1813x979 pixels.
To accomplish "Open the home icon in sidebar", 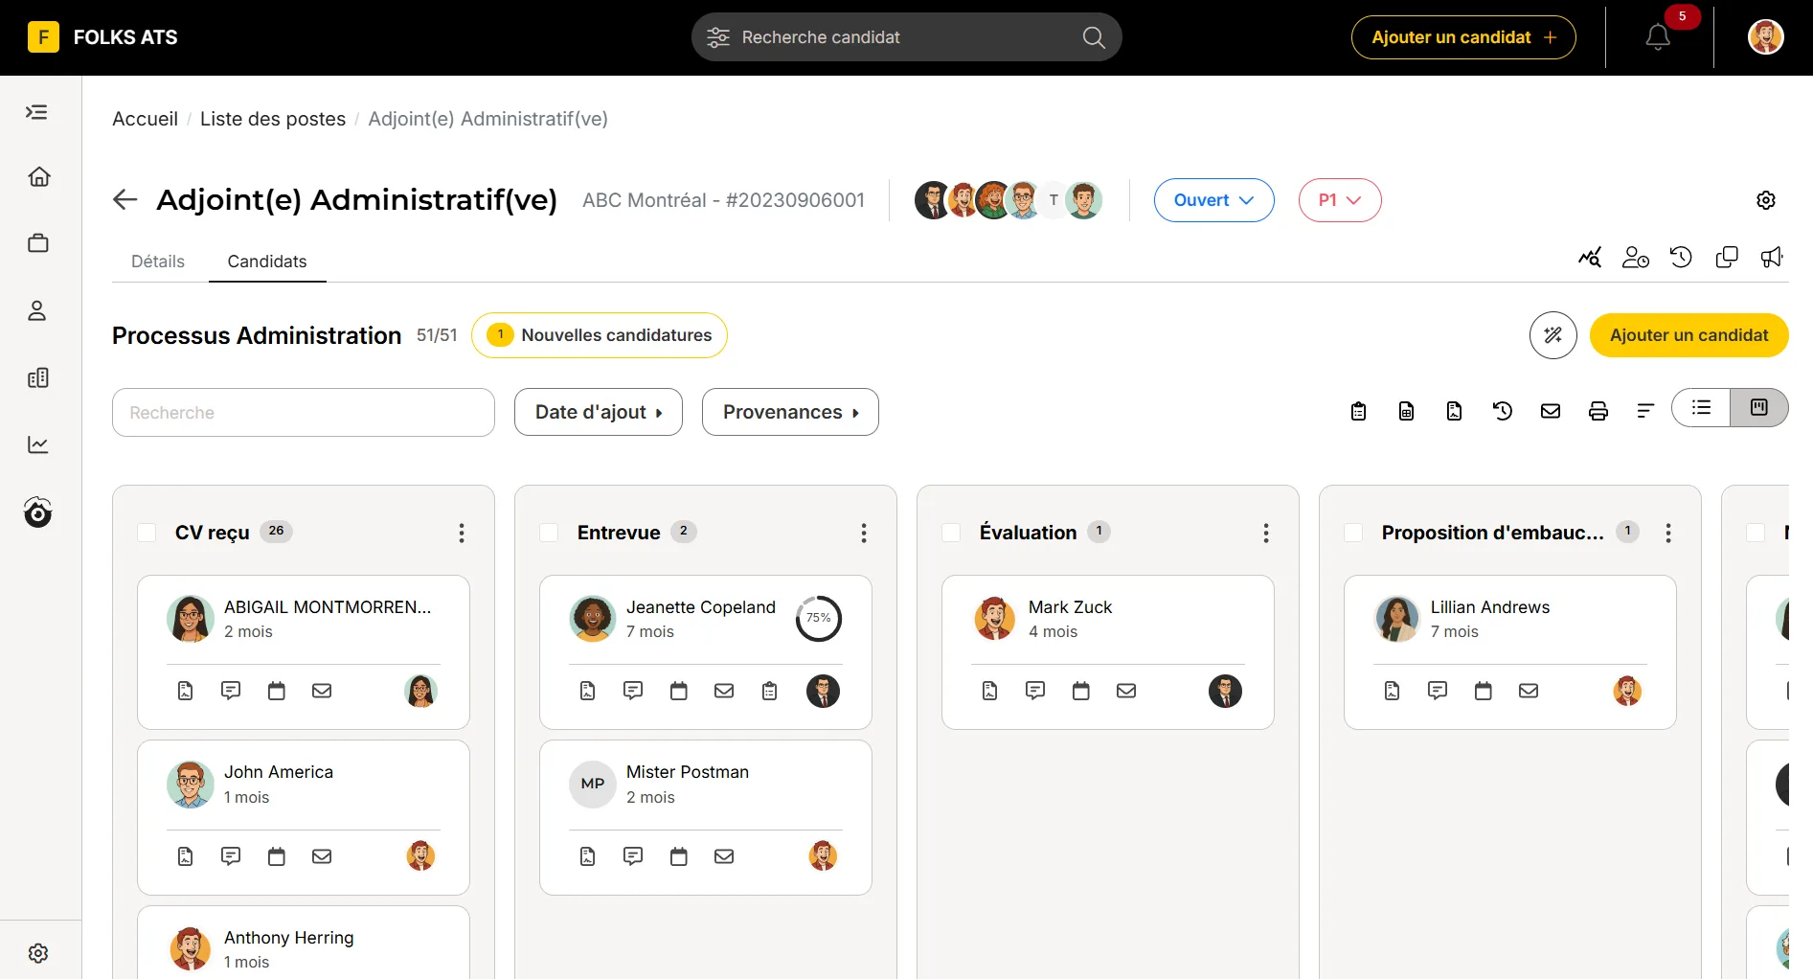I will point(38,177).
